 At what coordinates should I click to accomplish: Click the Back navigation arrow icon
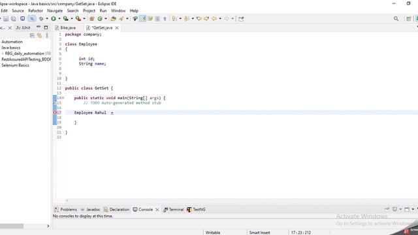coord(214,19)
